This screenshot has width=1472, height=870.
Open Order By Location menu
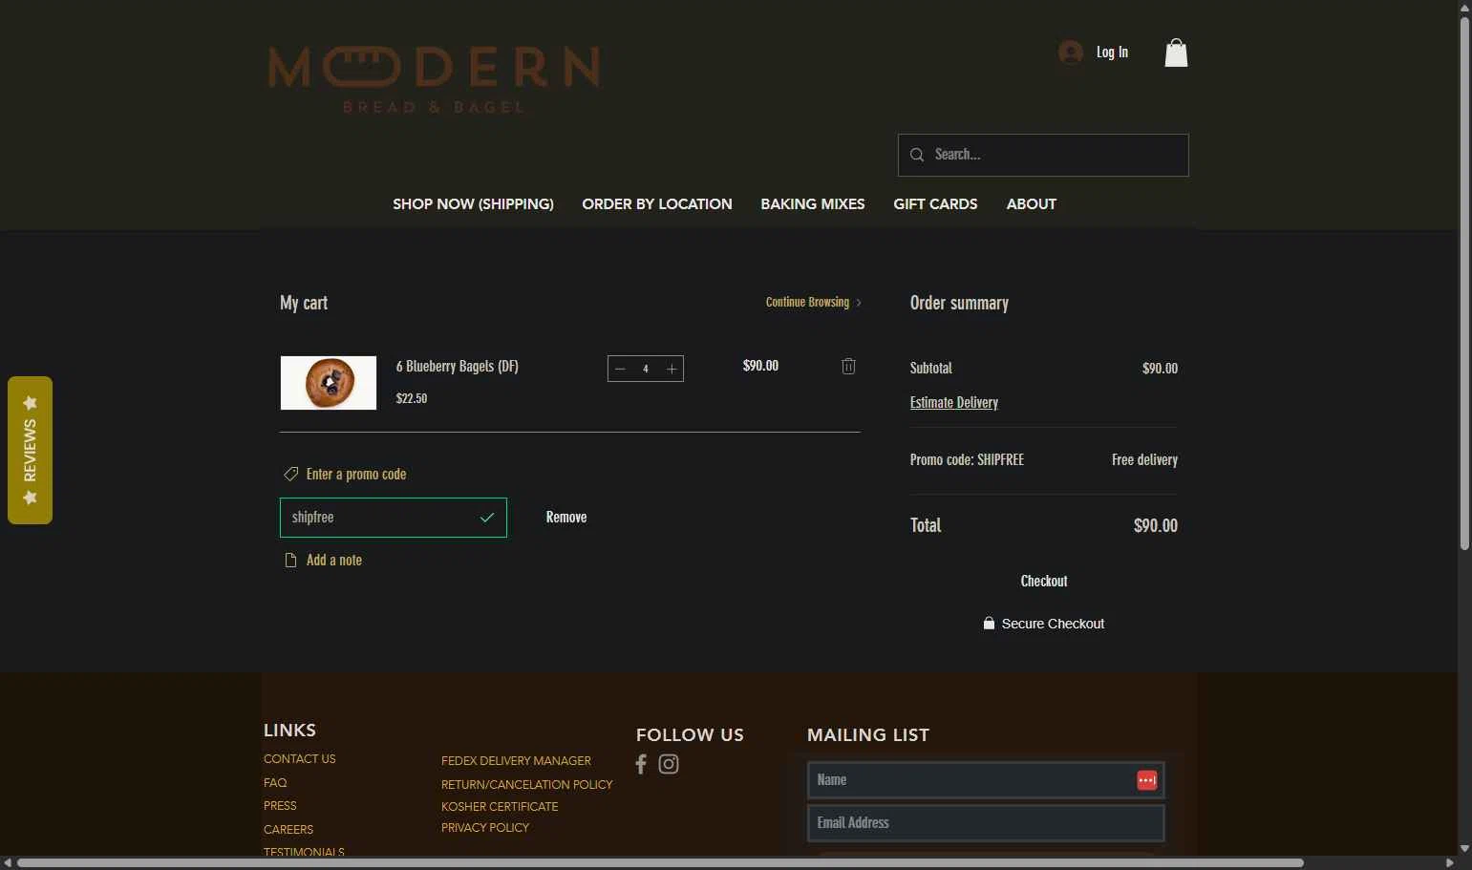[657, 204]
